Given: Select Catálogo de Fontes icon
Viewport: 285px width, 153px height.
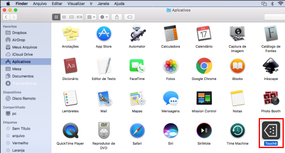Looking at the screenshot, I should [271, 34].
